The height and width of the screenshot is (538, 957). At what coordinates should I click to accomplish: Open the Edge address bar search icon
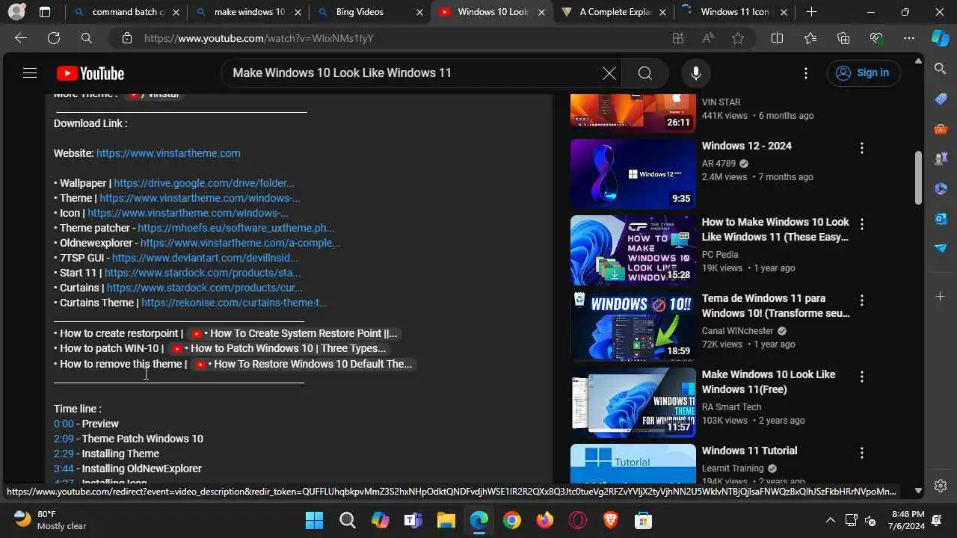point(87,38)
